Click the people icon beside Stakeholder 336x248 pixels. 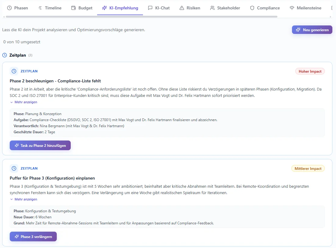212,8
